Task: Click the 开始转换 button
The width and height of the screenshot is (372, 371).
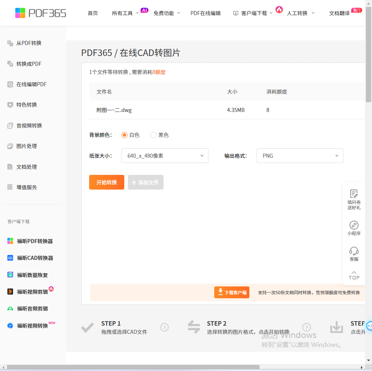Action: click(107, 182)
